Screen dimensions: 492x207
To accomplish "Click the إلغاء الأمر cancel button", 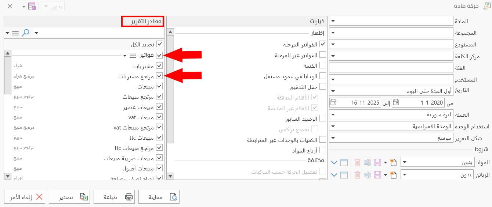I will pyautogui.click(x=25, y=197).
